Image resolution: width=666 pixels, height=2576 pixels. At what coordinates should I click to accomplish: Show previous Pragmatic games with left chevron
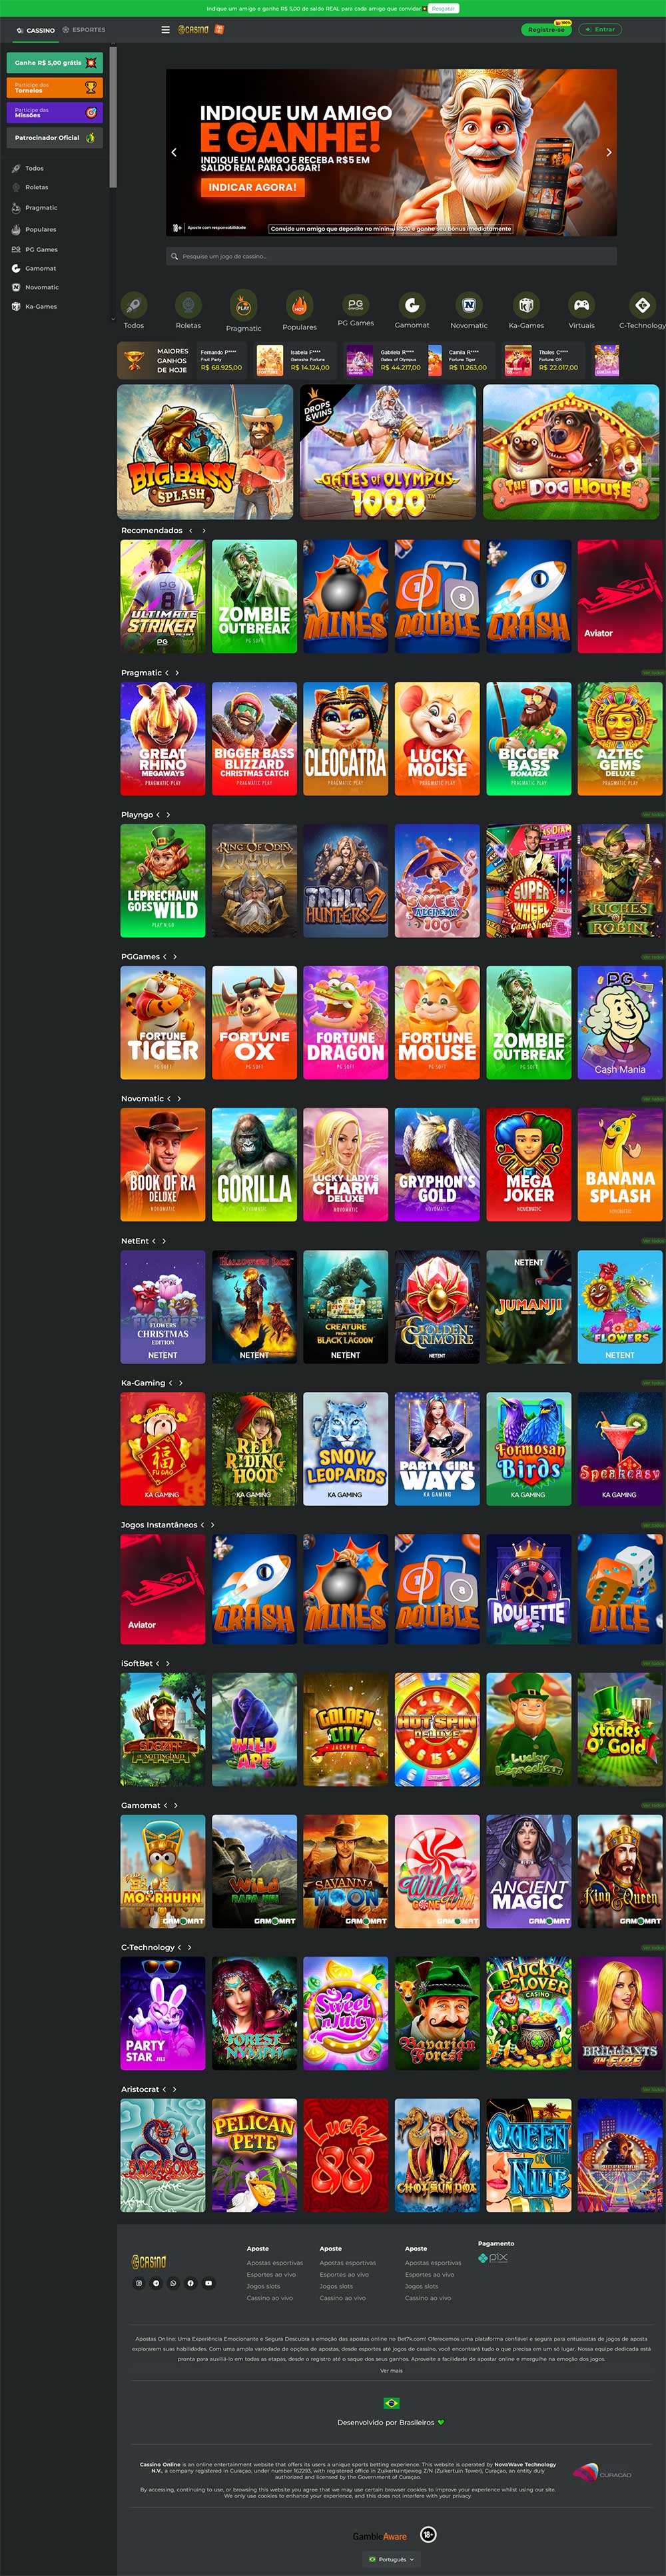166,673
